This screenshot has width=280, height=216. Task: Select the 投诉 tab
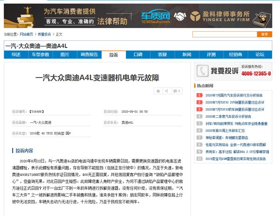click(x=114, y=55)
